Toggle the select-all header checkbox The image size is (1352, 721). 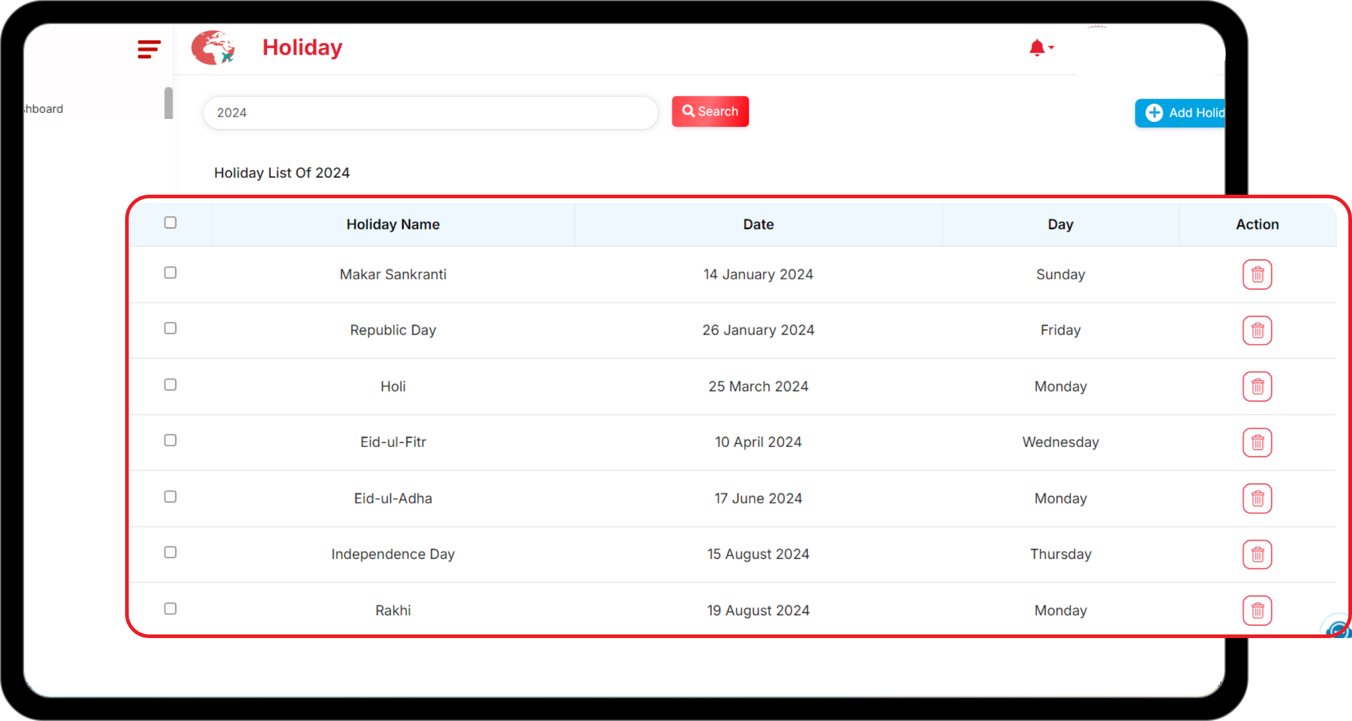170,223
